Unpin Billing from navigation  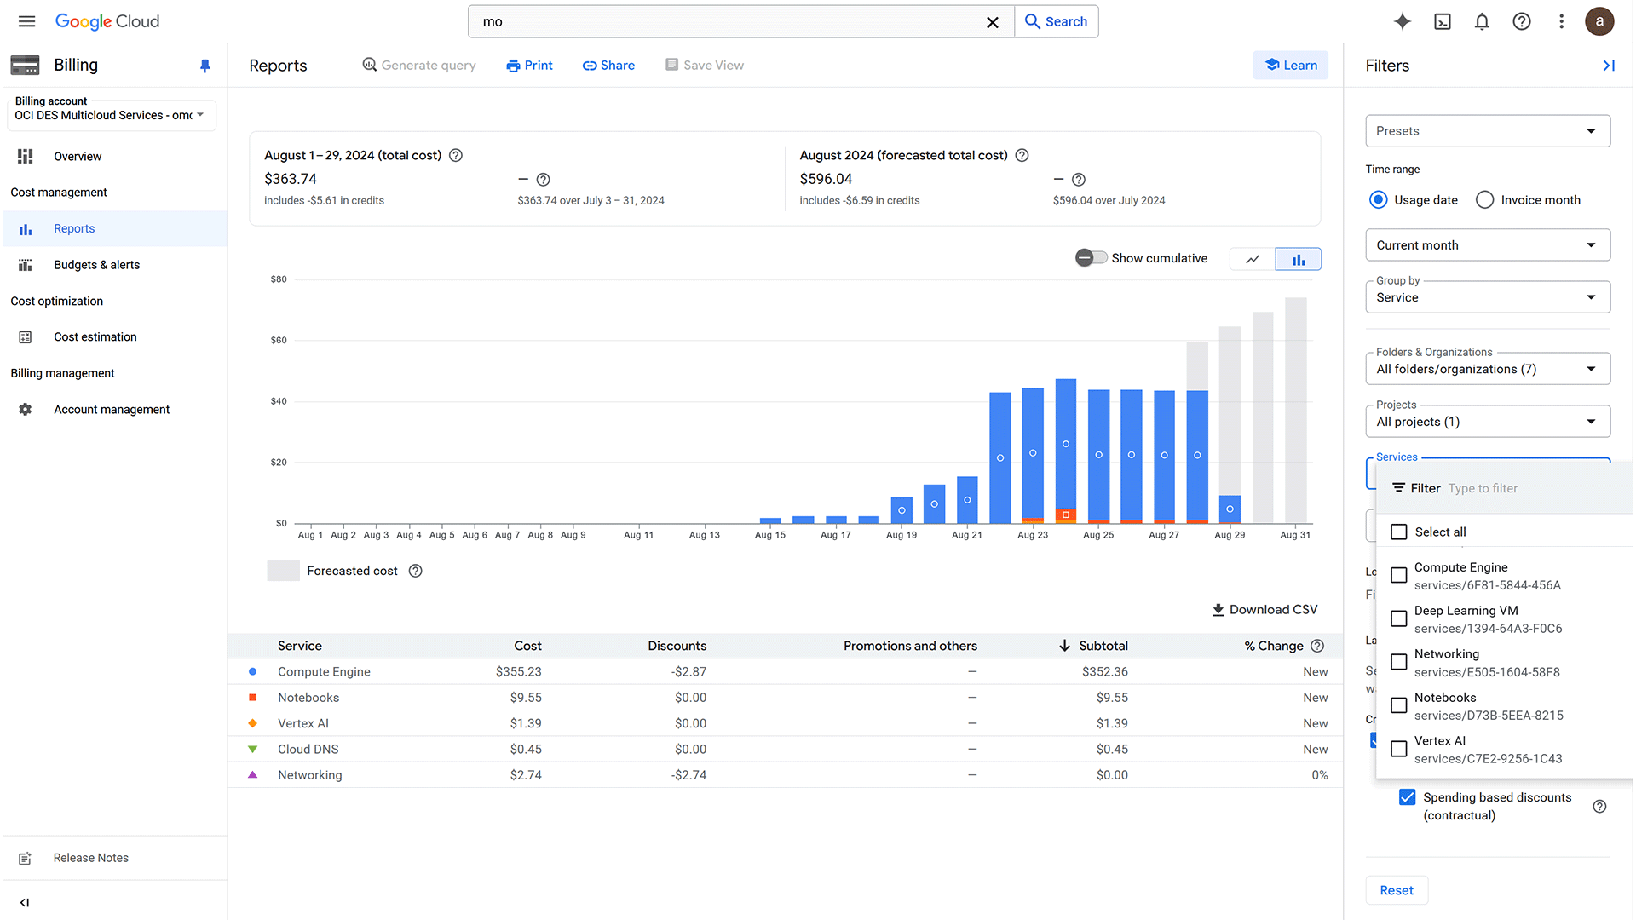click(x=204, y=65)
